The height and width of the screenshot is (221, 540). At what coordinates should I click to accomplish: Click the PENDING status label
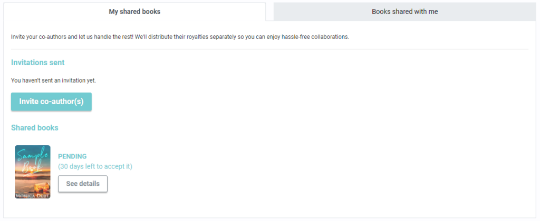click(x=72, y=156)
